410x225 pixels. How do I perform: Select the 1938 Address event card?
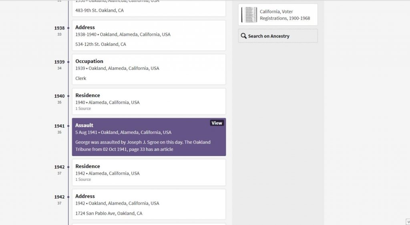click(149, 36)
